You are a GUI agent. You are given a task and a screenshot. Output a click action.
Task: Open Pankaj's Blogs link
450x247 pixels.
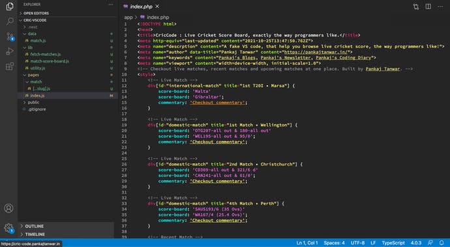[x=237, y=58]
